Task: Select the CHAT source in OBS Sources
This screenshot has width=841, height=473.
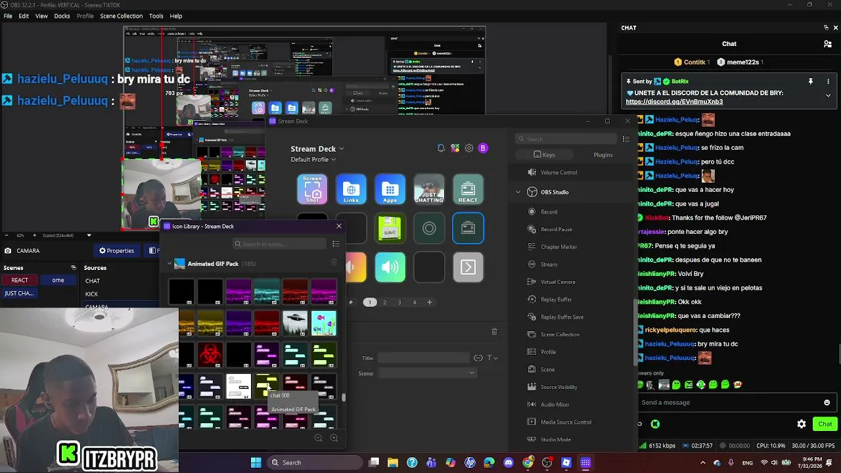Action: (x=93, y=281)
